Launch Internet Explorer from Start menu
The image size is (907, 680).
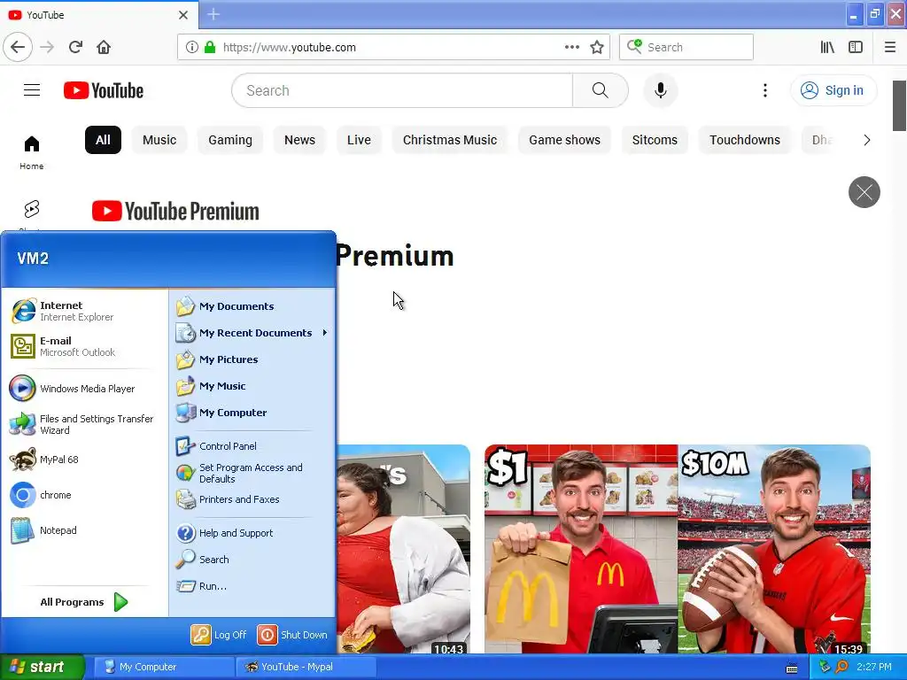click(84, 311)
